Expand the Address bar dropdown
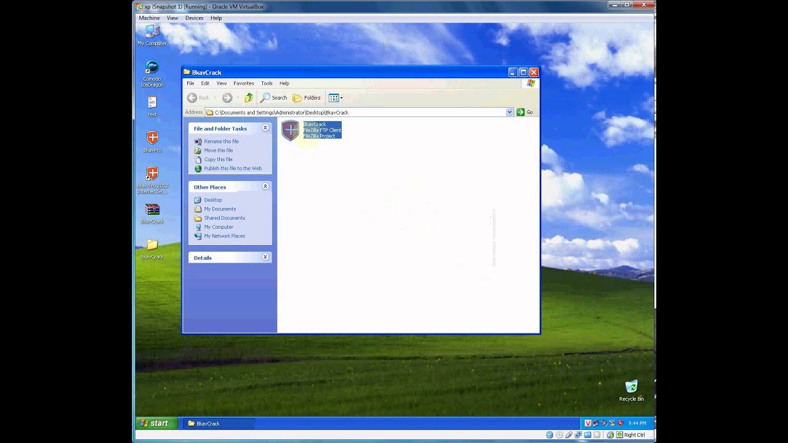This screenshot has height=443, width=788. pyautogui.click(x=509, y=112)
